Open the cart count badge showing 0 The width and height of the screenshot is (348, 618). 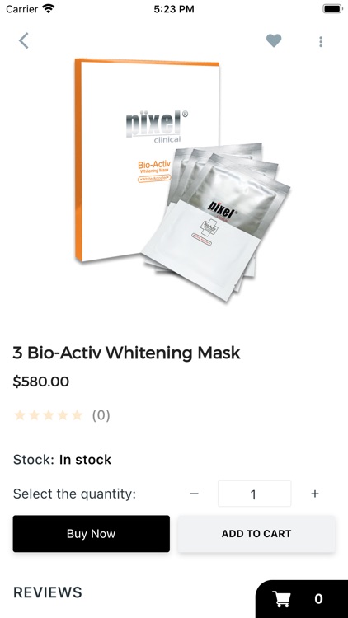pos(318,599)
